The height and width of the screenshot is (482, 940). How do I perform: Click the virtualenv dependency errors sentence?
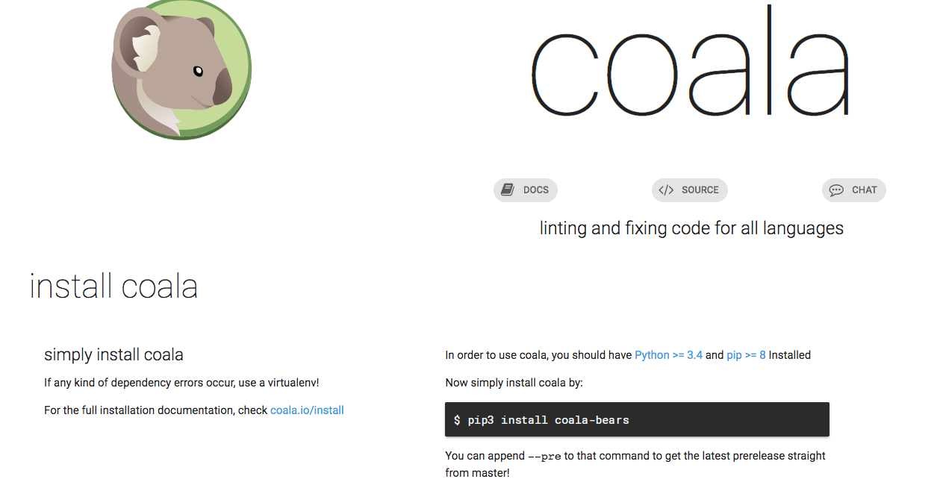[181, 383]
